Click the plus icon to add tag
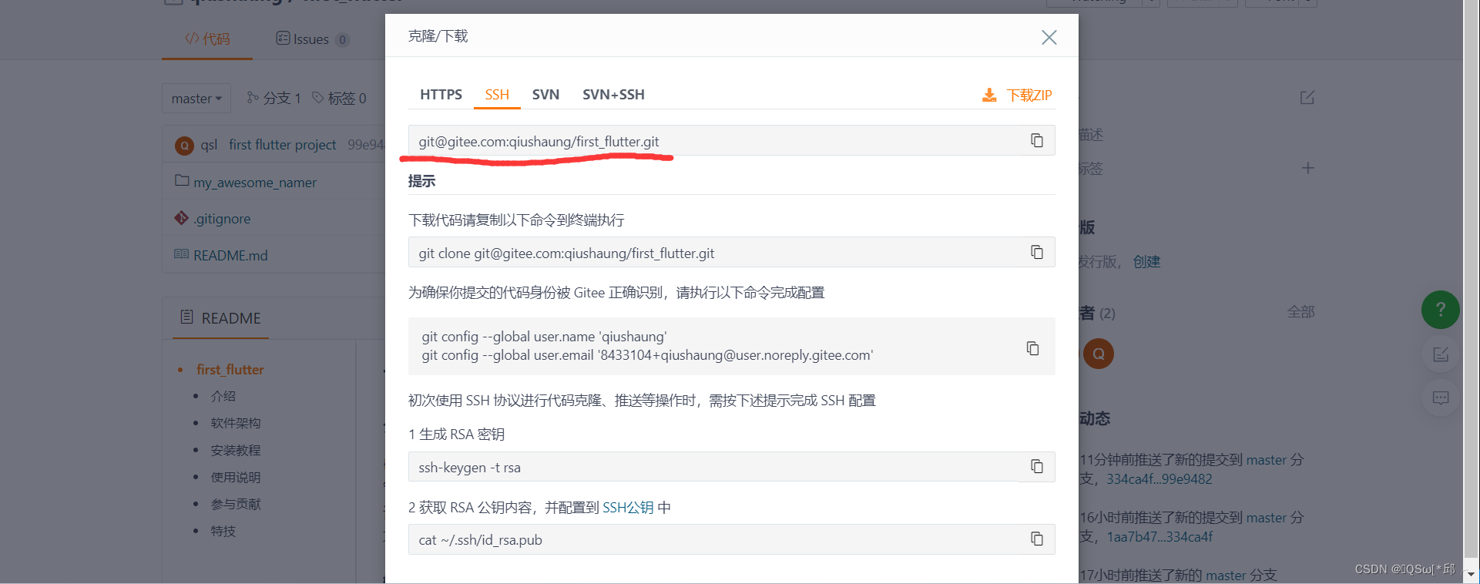Image resolution: width=1480 pixels, height=584 pixels. click(1308, 168)
